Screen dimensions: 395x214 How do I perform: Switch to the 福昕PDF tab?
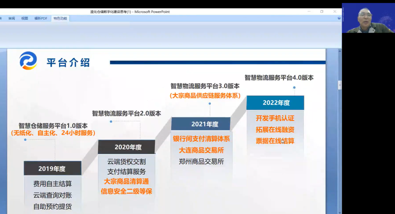click(41, 18)
